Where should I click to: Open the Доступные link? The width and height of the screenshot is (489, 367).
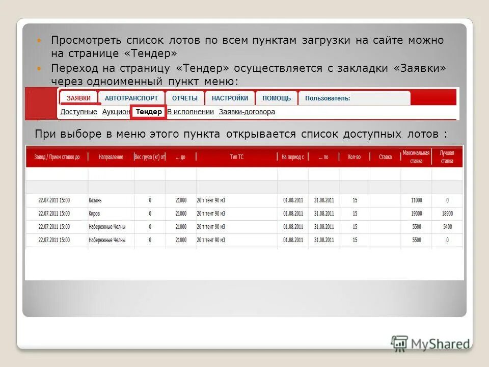pos(80,112)
